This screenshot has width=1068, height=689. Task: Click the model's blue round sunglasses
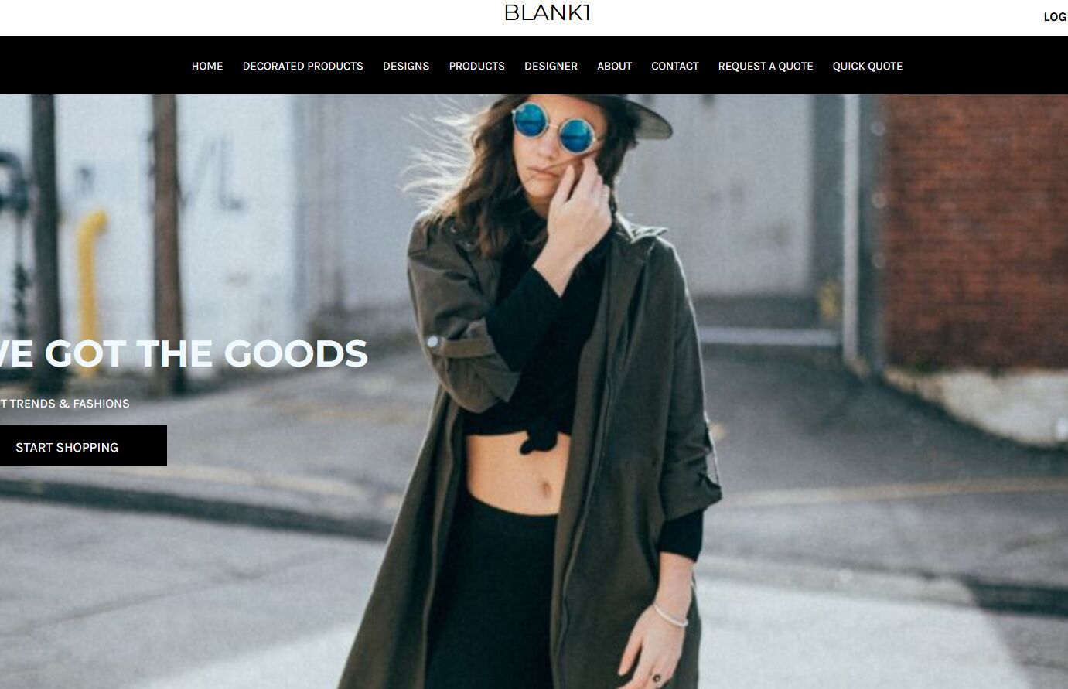(554, 130)
